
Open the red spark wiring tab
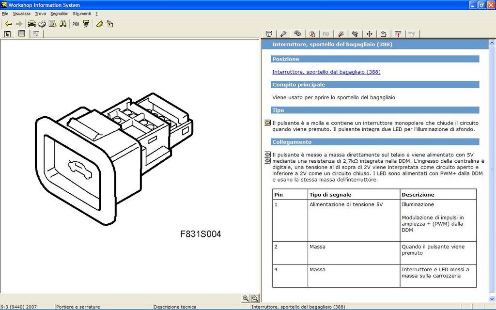click(x=341, y=34)
